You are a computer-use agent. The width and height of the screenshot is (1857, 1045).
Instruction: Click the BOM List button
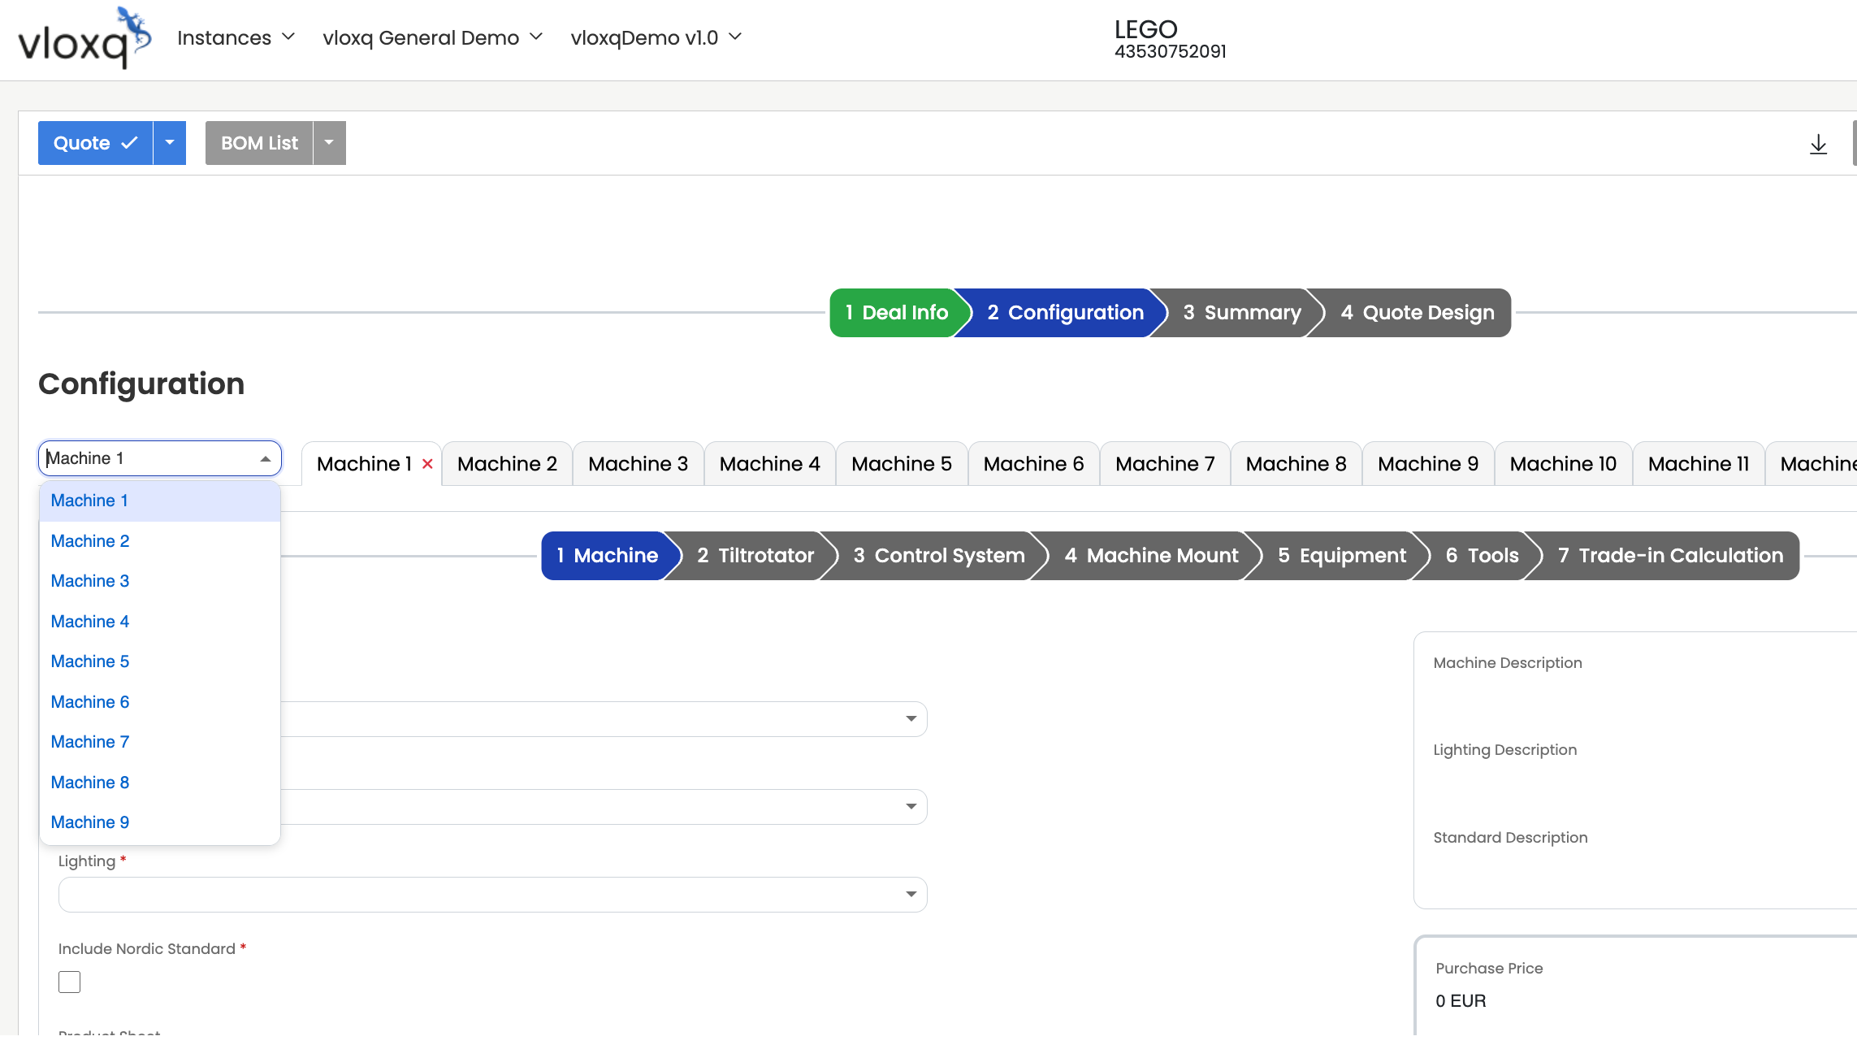click(x=259, y=143)
